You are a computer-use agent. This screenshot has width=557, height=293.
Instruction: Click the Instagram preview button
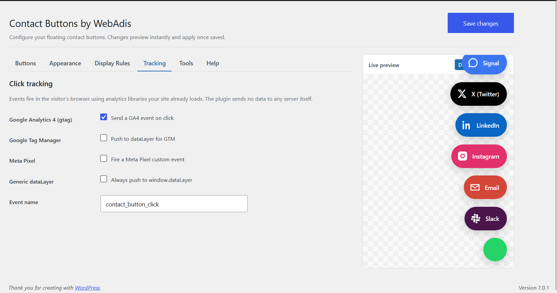click(479, 156)
